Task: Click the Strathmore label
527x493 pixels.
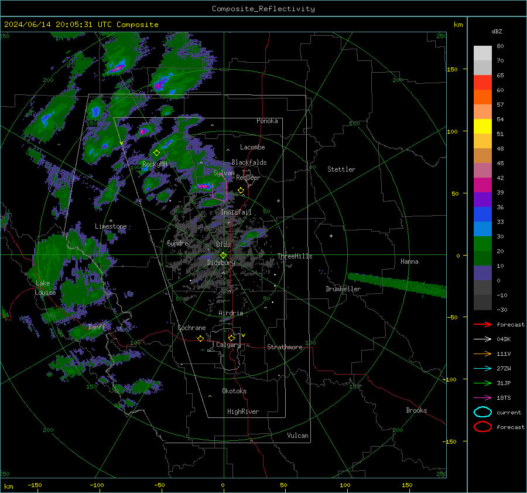Action: coord(285,347)
